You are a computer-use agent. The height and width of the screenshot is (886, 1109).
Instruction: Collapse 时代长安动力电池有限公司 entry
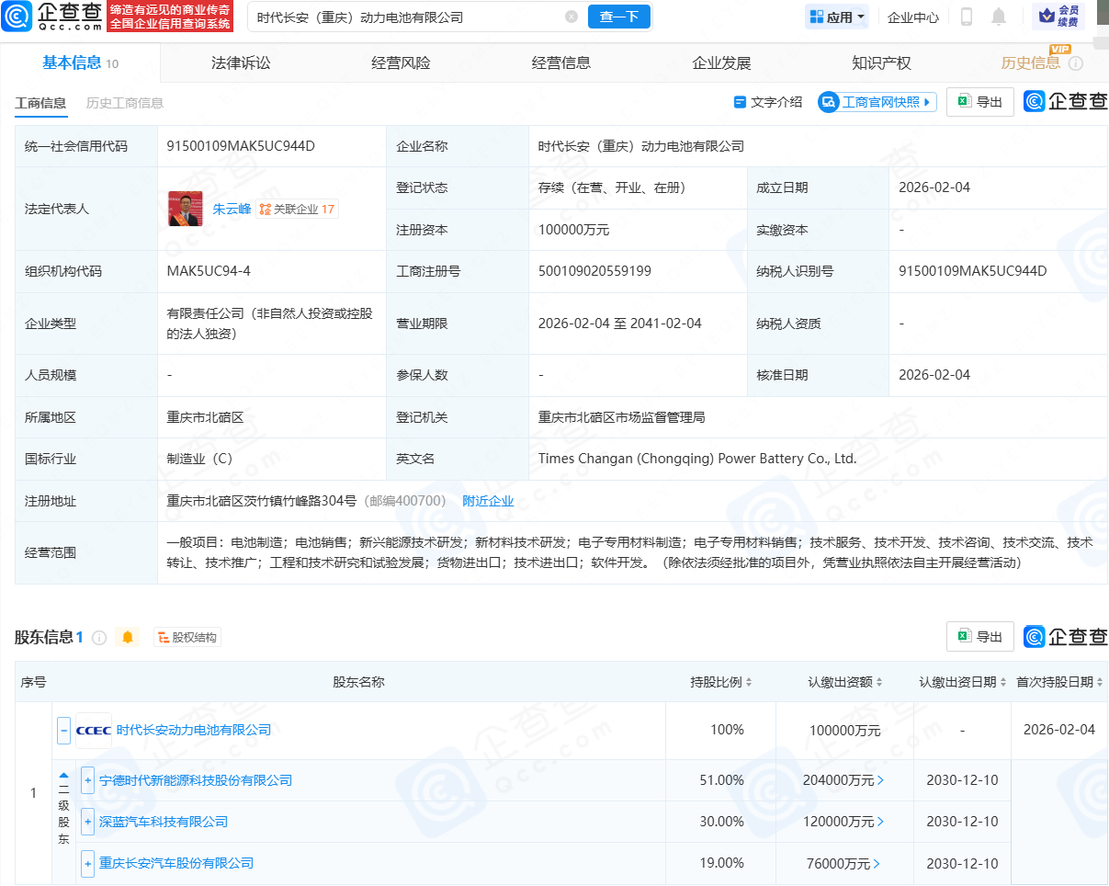click(x=62, y=730)
